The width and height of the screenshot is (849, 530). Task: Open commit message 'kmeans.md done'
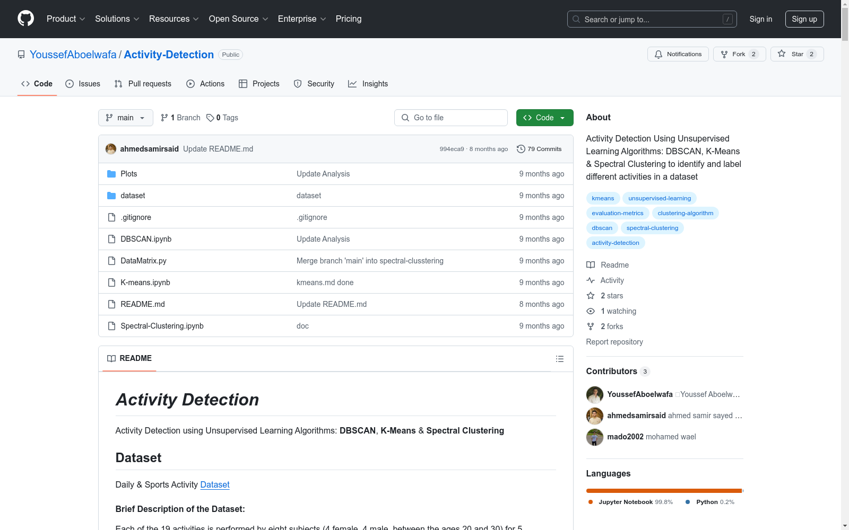[x=325, y=282]
